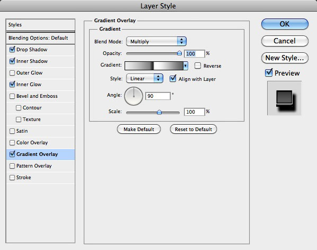Open the Blend Mode Multiply dropdown

(x=156, y=41)
